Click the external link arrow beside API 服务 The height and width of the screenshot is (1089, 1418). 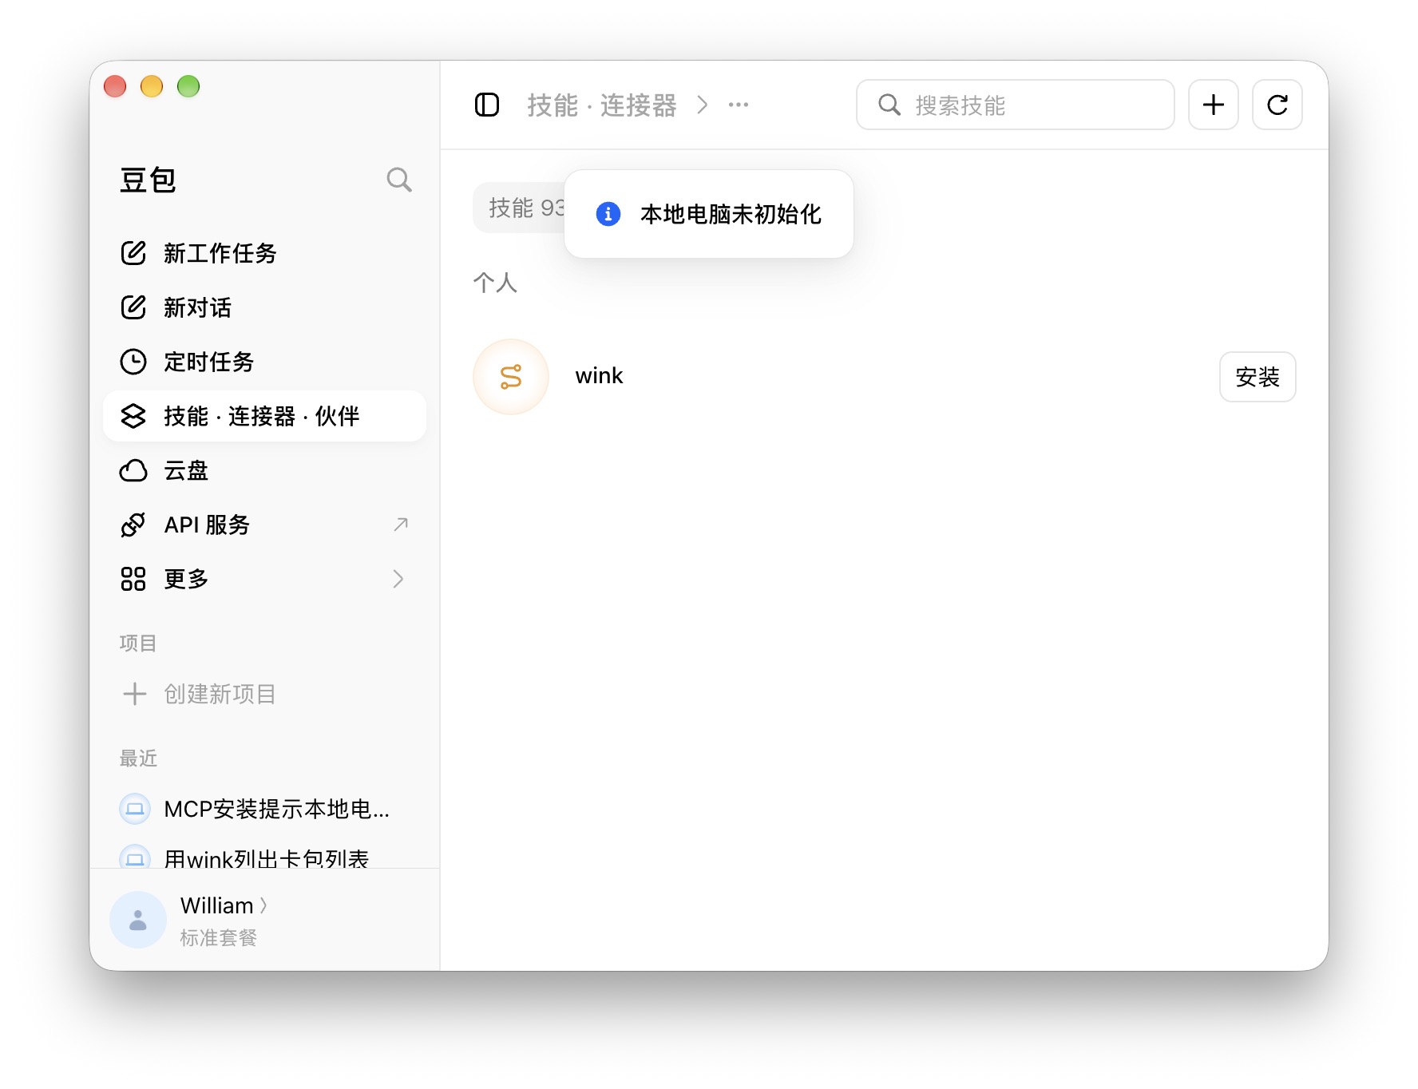[x=401, y=525]
